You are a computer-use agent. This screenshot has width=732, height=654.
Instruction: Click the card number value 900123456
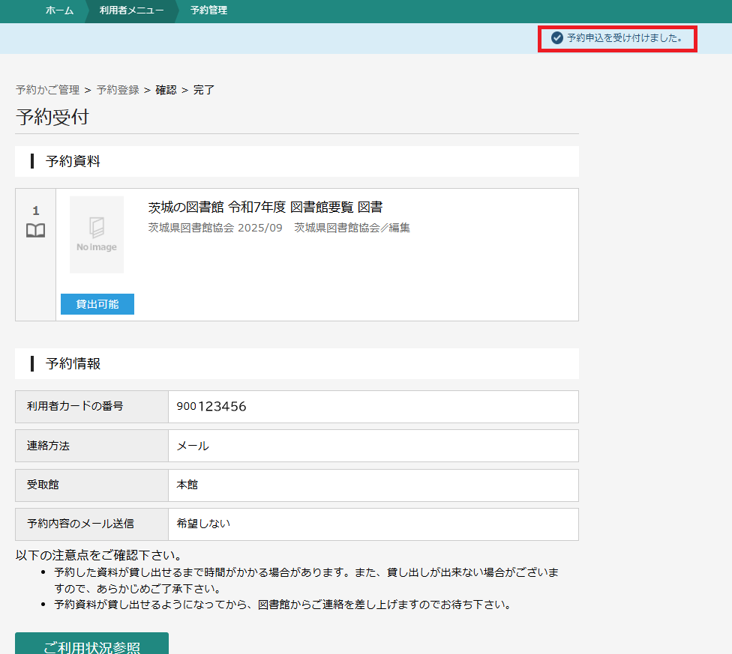211,407
